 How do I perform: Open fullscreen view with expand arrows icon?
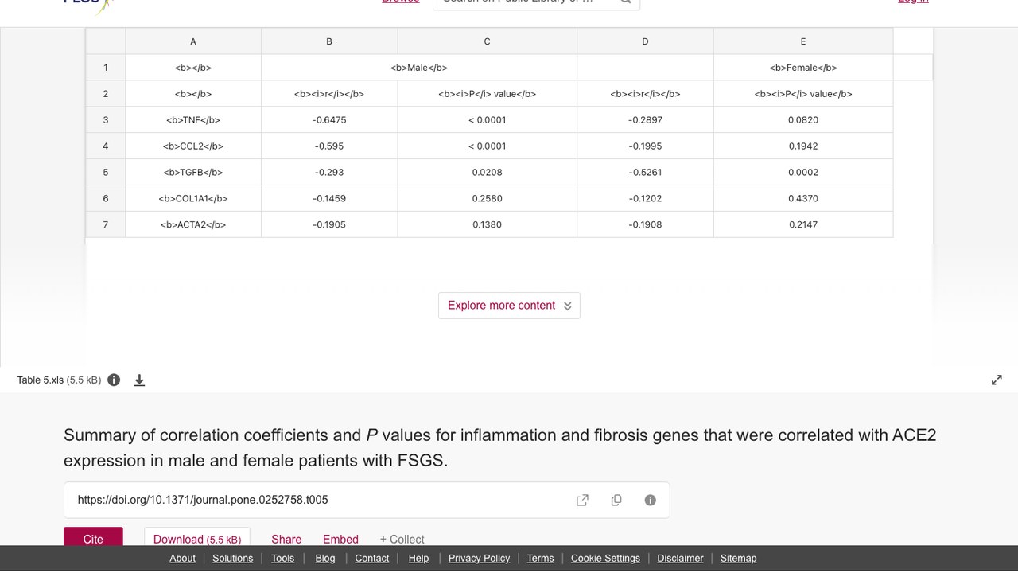tap(997, 380)
